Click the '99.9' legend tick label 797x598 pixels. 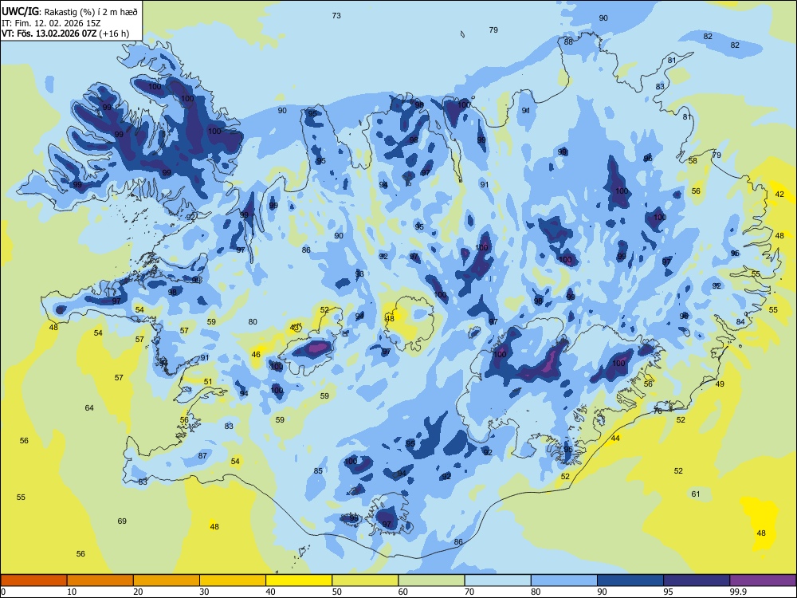[737, 592]
